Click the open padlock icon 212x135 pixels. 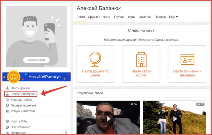click(7, 94)
